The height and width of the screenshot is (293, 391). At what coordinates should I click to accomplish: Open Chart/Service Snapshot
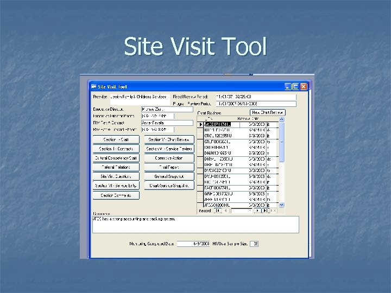click(169, 186)
